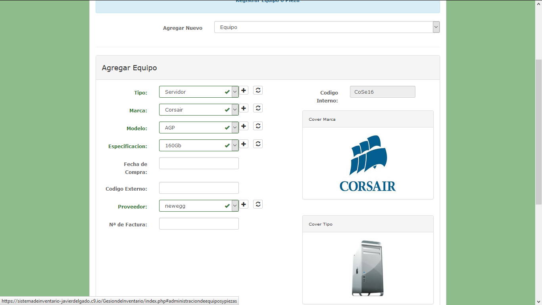Refresh the Marca list
The image size is (542, 305).
(x=258, y=108)
